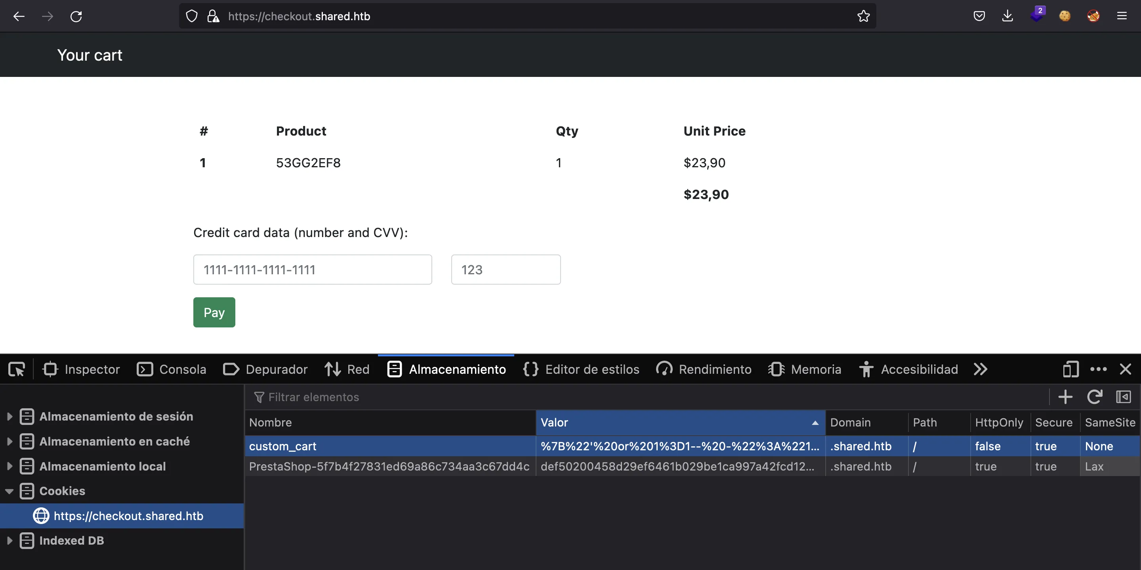
Task: Expand Almacenamiento de sesión tree
Action: pyautogui.click(x=9, y=416)
